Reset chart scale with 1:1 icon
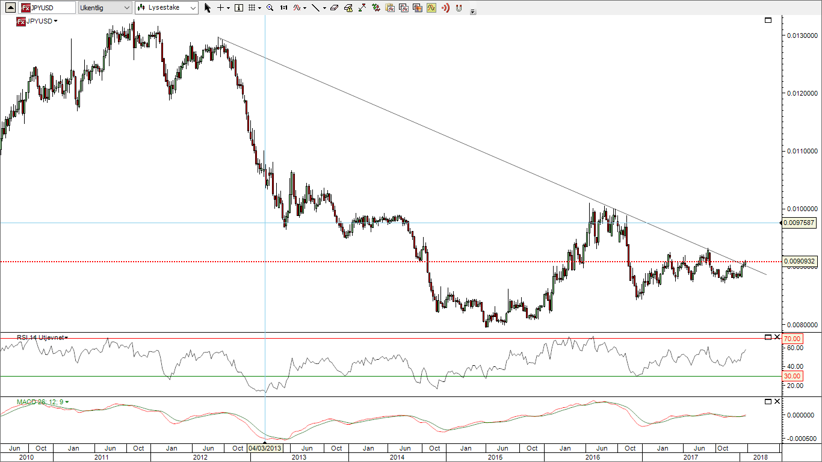 (x=283, y=8)
